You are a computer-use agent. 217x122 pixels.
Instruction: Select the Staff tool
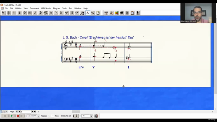coord(9,13)
